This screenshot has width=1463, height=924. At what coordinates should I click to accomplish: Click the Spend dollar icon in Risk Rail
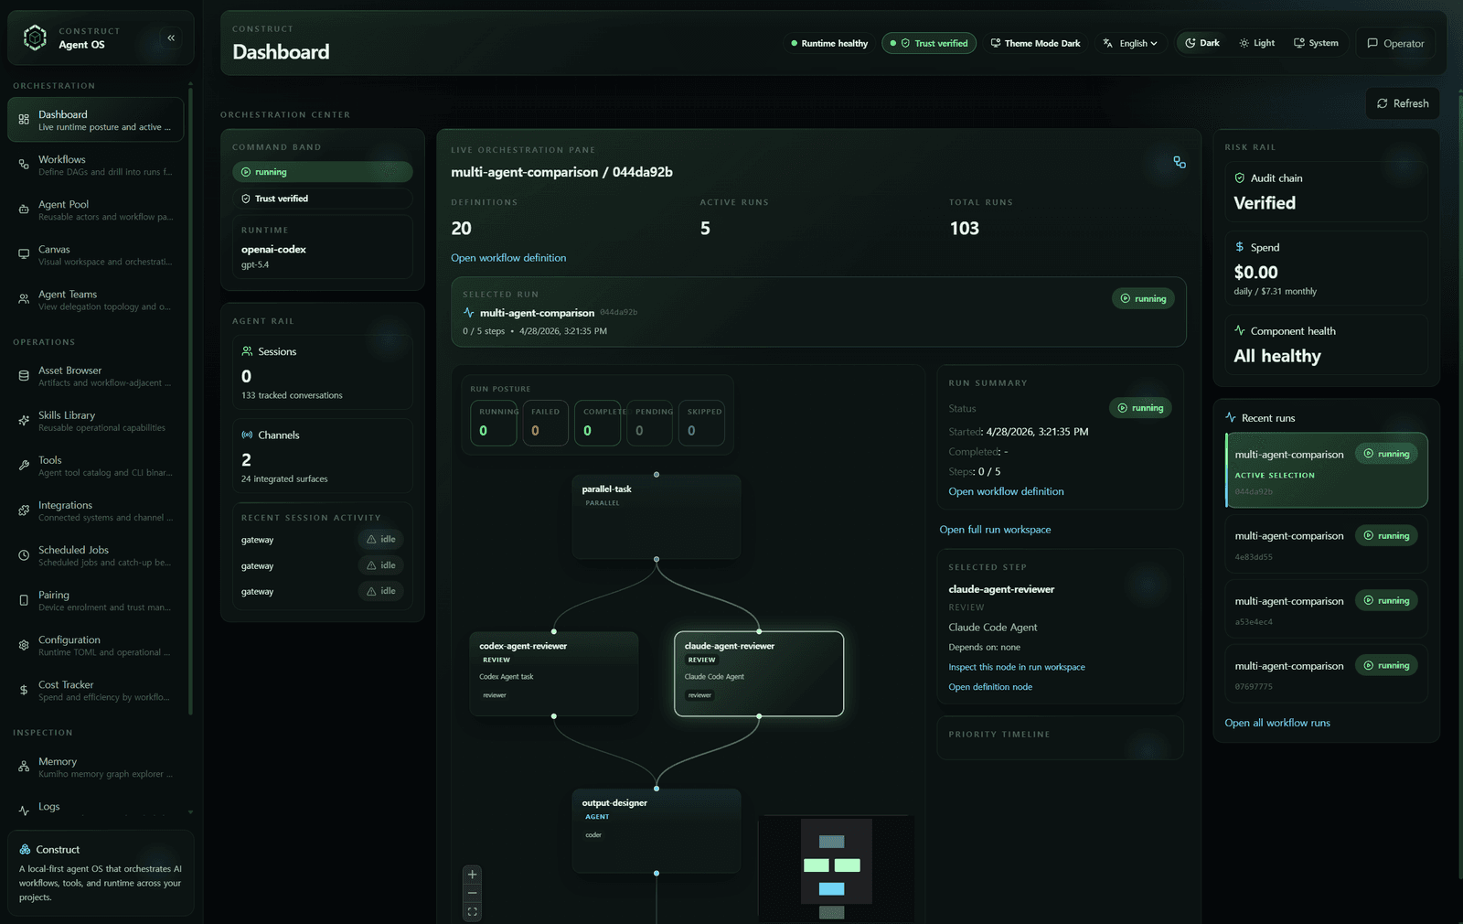click(1240, 247)
